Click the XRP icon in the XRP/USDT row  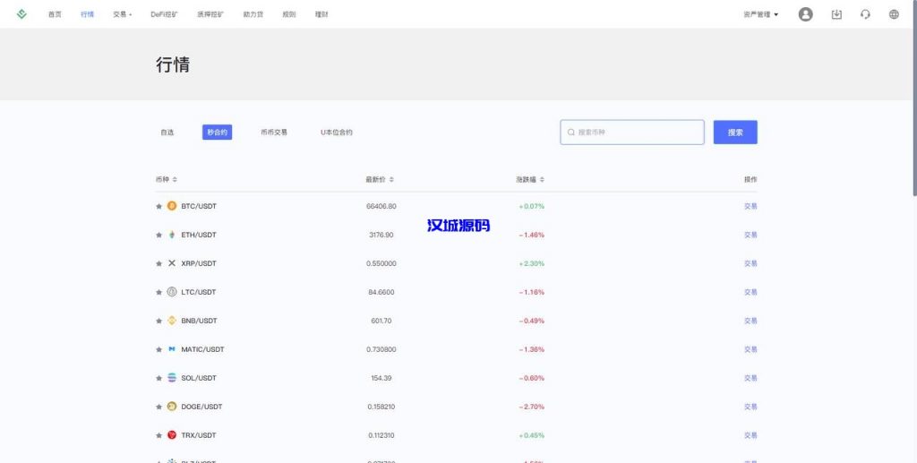tap(171, 263)
